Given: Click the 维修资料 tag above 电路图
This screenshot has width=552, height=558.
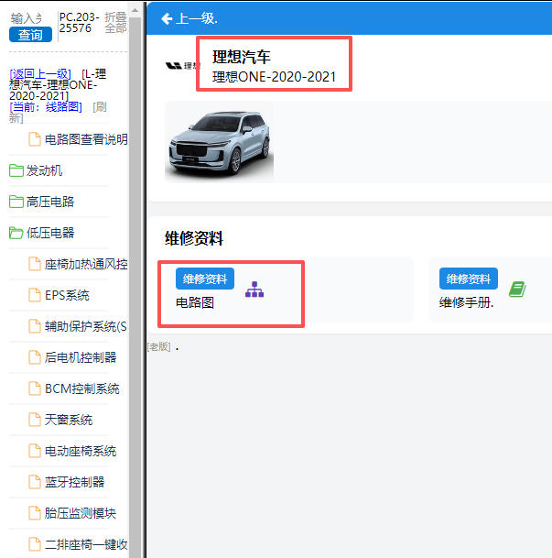Looking at the screenshot, I should point(205,279).
